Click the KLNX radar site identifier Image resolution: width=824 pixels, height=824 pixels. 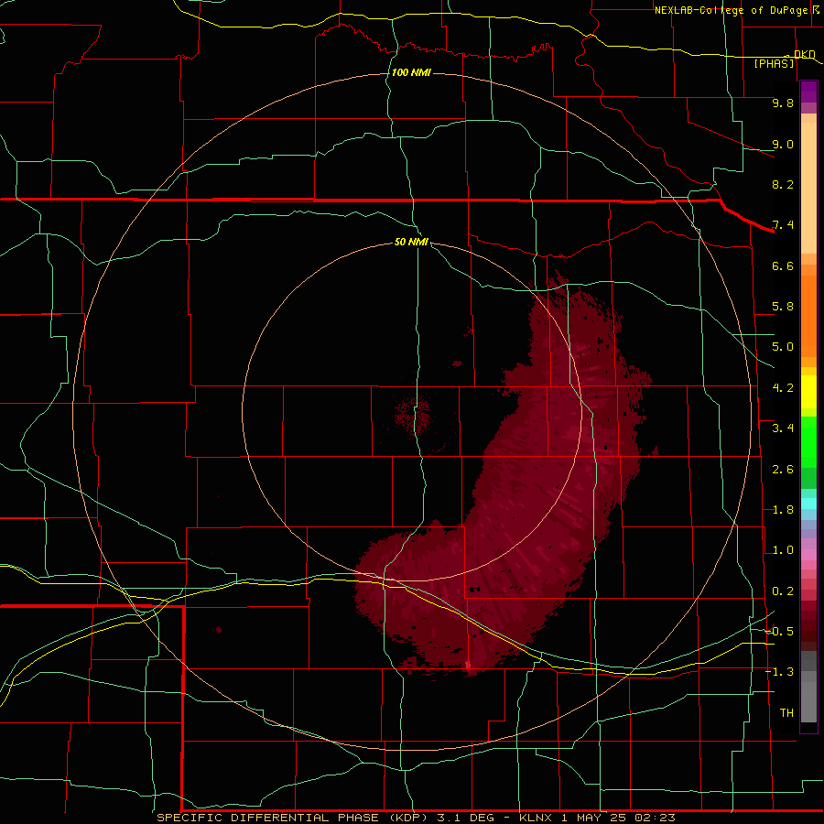[x=536, y=818]
